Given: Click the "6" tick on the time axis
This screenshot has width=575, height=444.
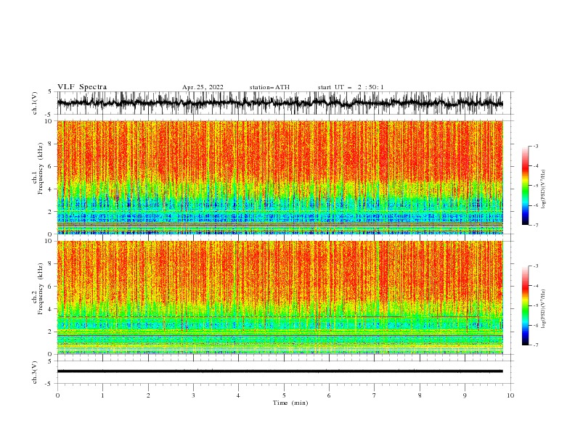Looking at the screenshot, I should tap(329, 395).
